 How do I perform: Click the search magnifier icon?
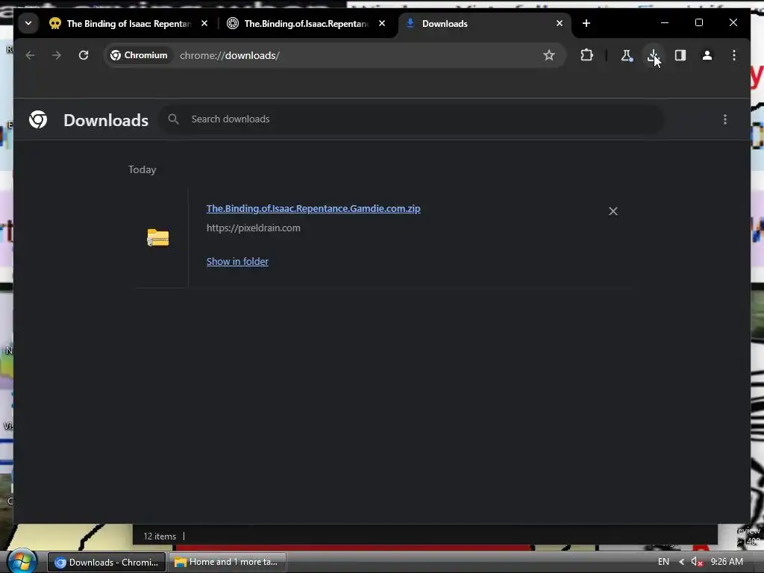pos(173,119)
